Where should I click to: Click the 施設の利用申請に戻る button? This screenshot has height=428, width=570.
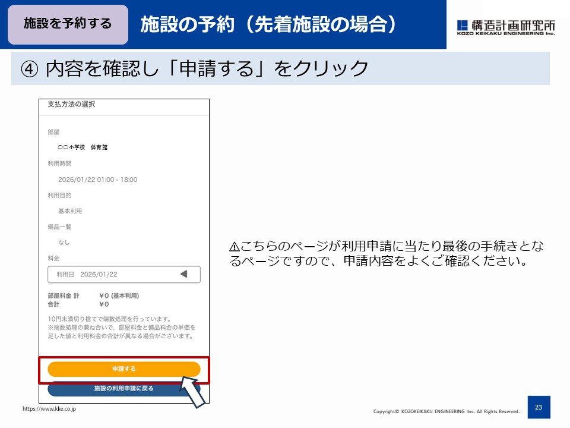tap(123, 389)
